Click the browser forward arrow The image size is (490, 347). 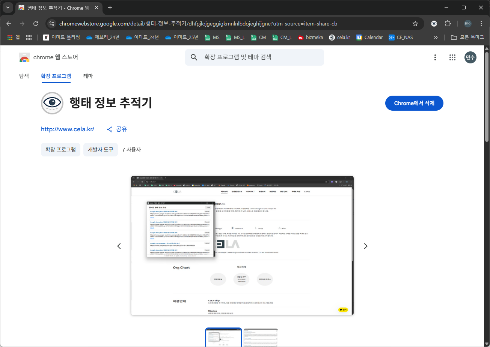tap(22, 24)
